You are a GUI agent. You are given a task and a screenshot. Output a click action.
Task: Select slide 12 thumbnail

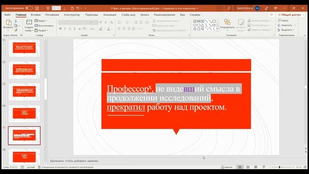tap(24, 70)
